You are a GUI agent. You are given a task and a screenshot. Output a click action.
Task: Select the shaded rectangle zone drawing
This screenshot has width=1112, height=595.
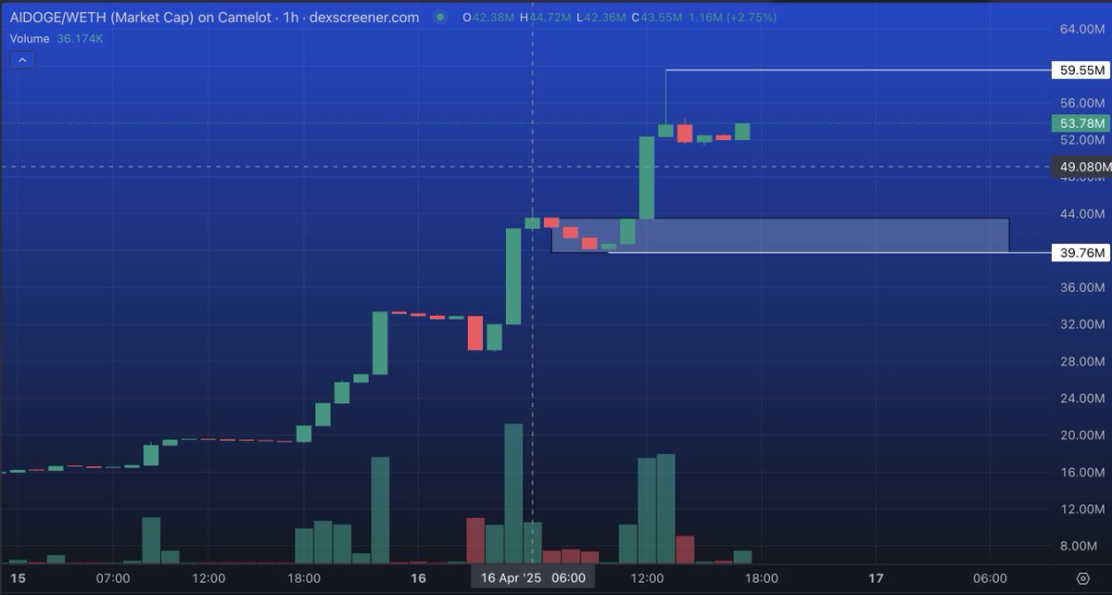point(780,235)
